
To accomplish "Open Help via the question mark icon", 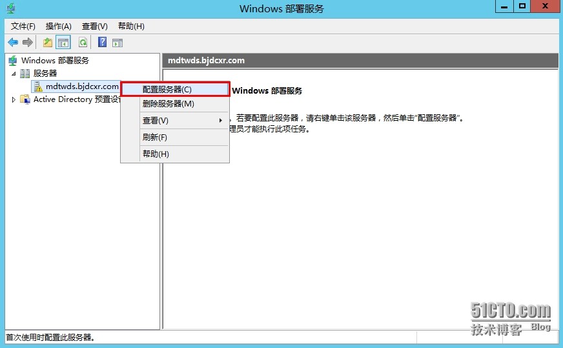I will (x=102, y=43).
